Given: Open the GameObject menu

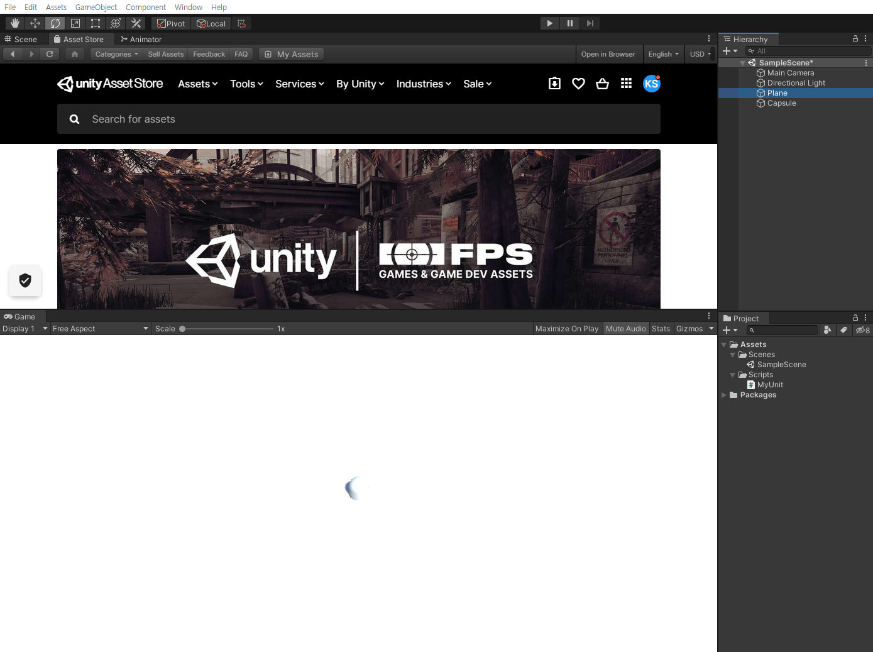Looking at the screenshot, I should point(96,7).
